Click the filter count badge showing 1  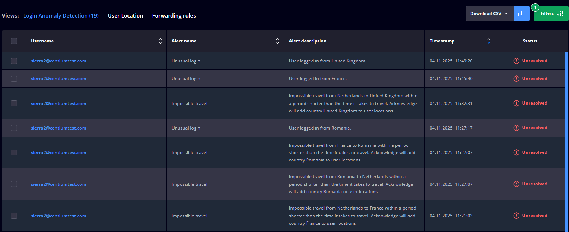535,7
